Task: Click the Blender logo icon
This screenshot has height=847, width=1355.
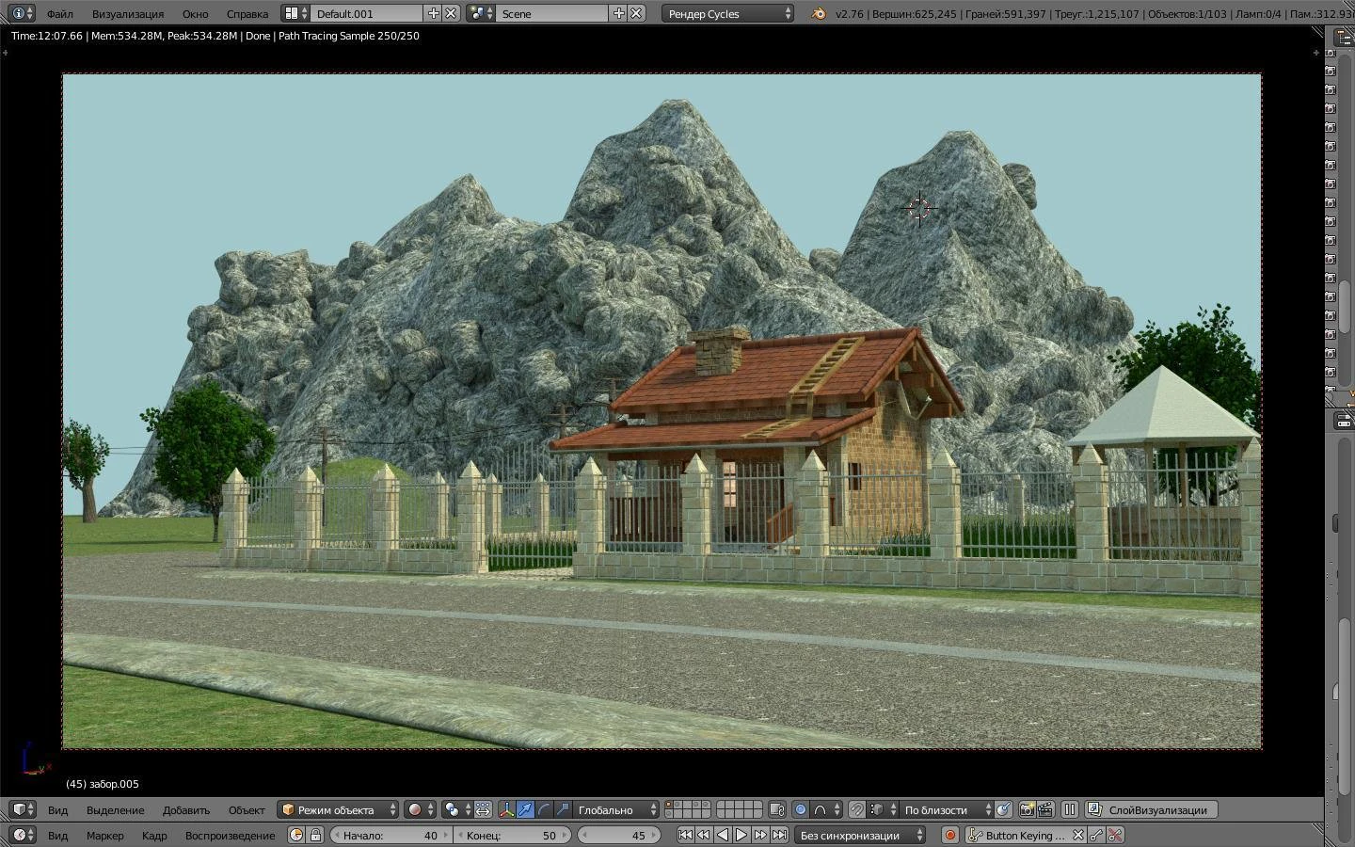Action: pos(819,13)
